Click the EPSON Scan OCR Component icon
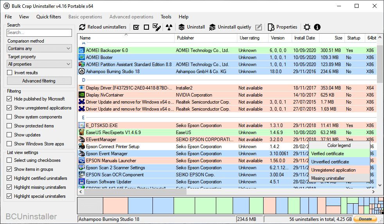 (x=82, y=175)
